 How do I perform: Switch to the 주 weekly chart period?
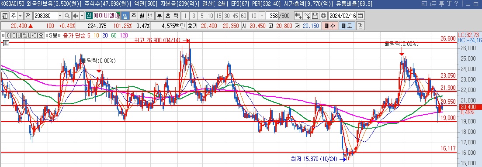click(133, 16)
